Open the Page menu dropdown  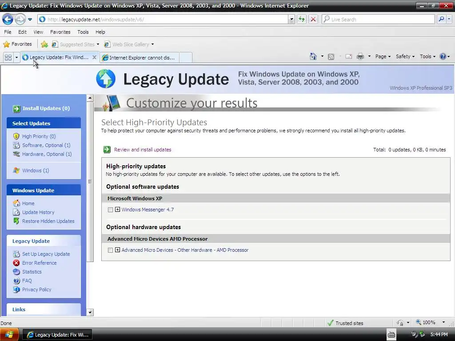click(x=383, y=56)
